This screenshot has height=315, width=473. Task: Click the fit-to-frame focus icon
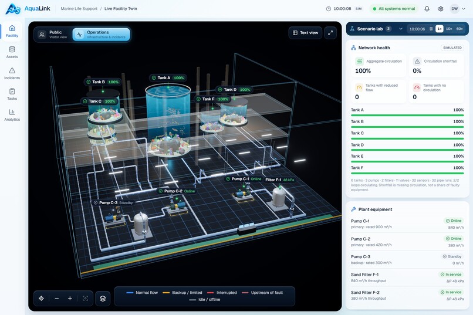(85, 299)
